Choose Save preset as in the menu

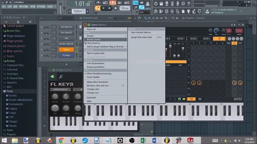point(105,43)
